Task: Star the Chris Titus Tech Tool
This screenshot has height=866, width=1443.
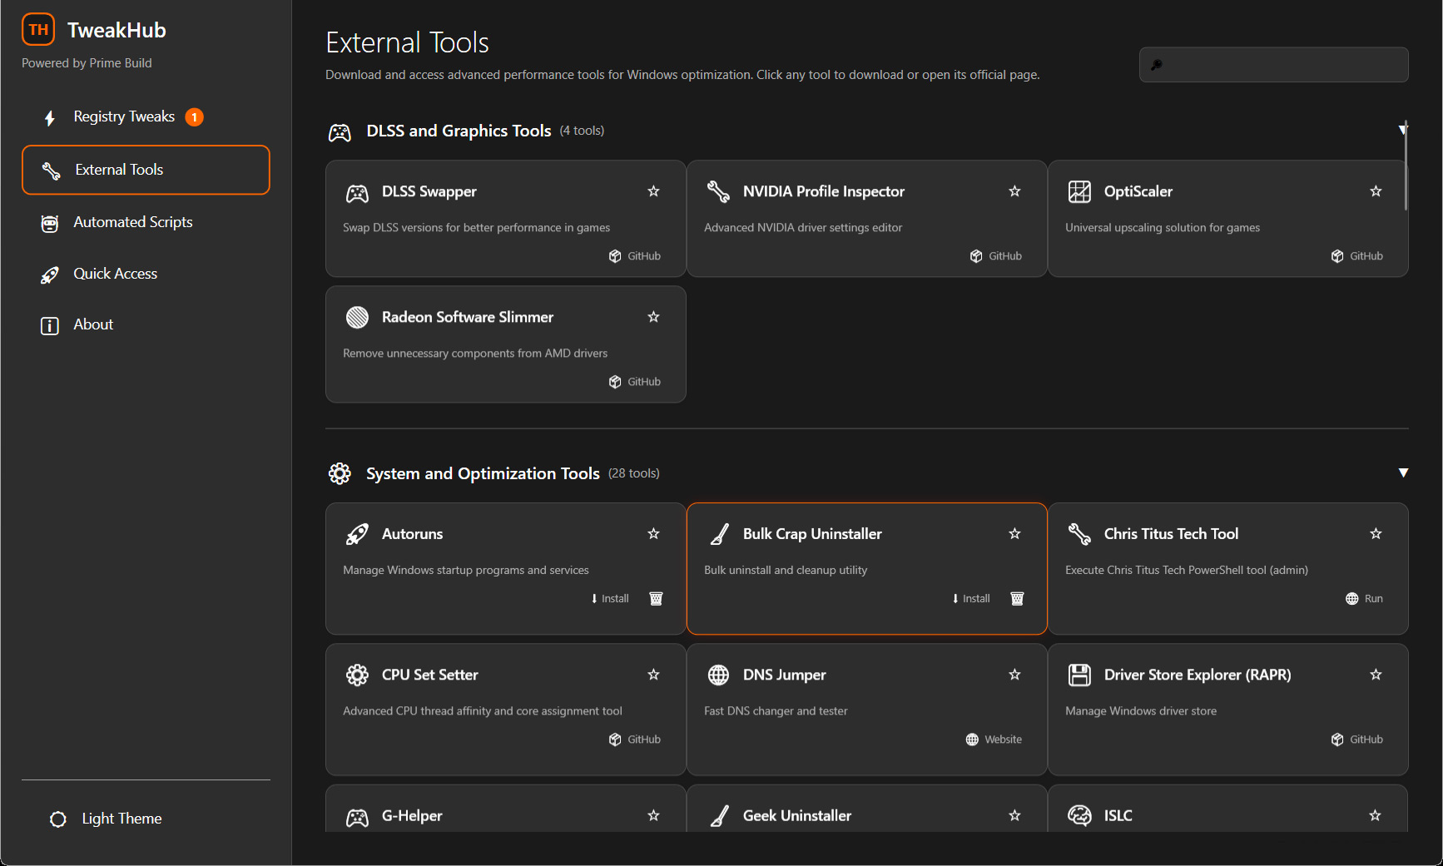Action: coord(1376,534)
